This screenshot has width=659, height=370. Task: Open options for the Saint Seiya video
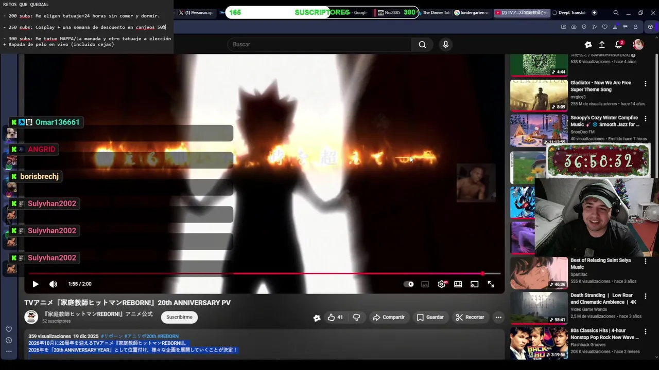pyautogui.click(x=646, y=261)
